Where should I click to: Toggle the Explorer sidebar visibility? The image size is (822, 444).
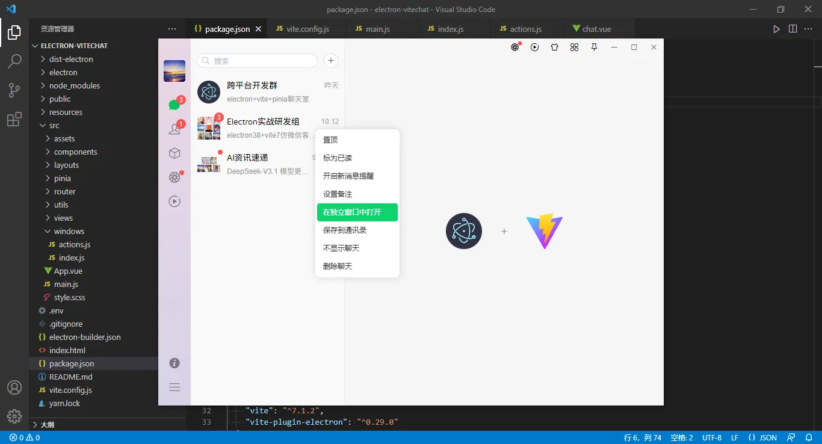click(x=14, y=32)
